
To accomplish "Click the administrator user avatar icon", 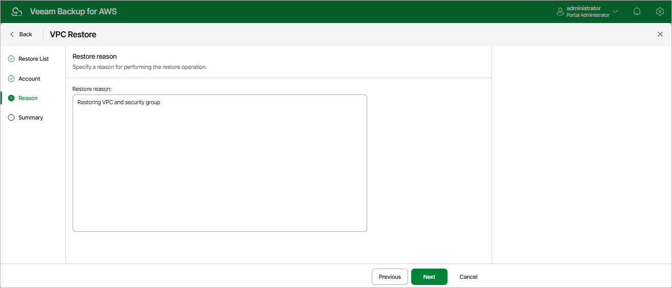I will pos(560,12).
